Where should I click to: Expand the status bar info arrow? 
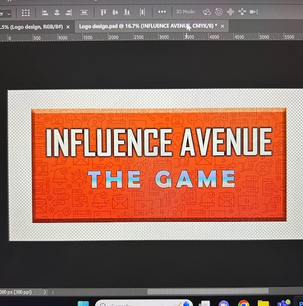[45, 292]
